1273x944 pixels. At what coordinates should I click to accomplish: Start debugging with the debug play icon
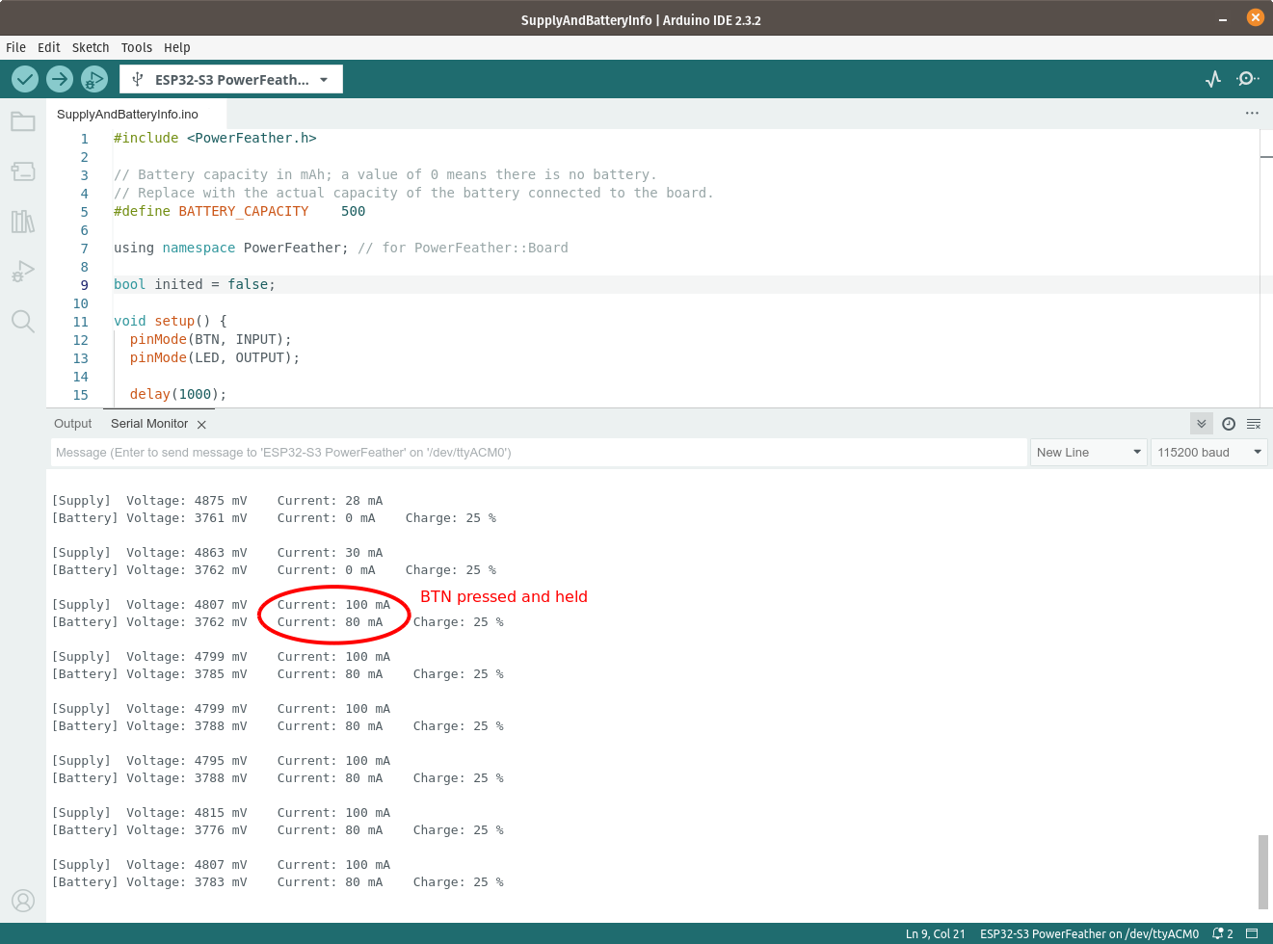click(x=93, y=79)
